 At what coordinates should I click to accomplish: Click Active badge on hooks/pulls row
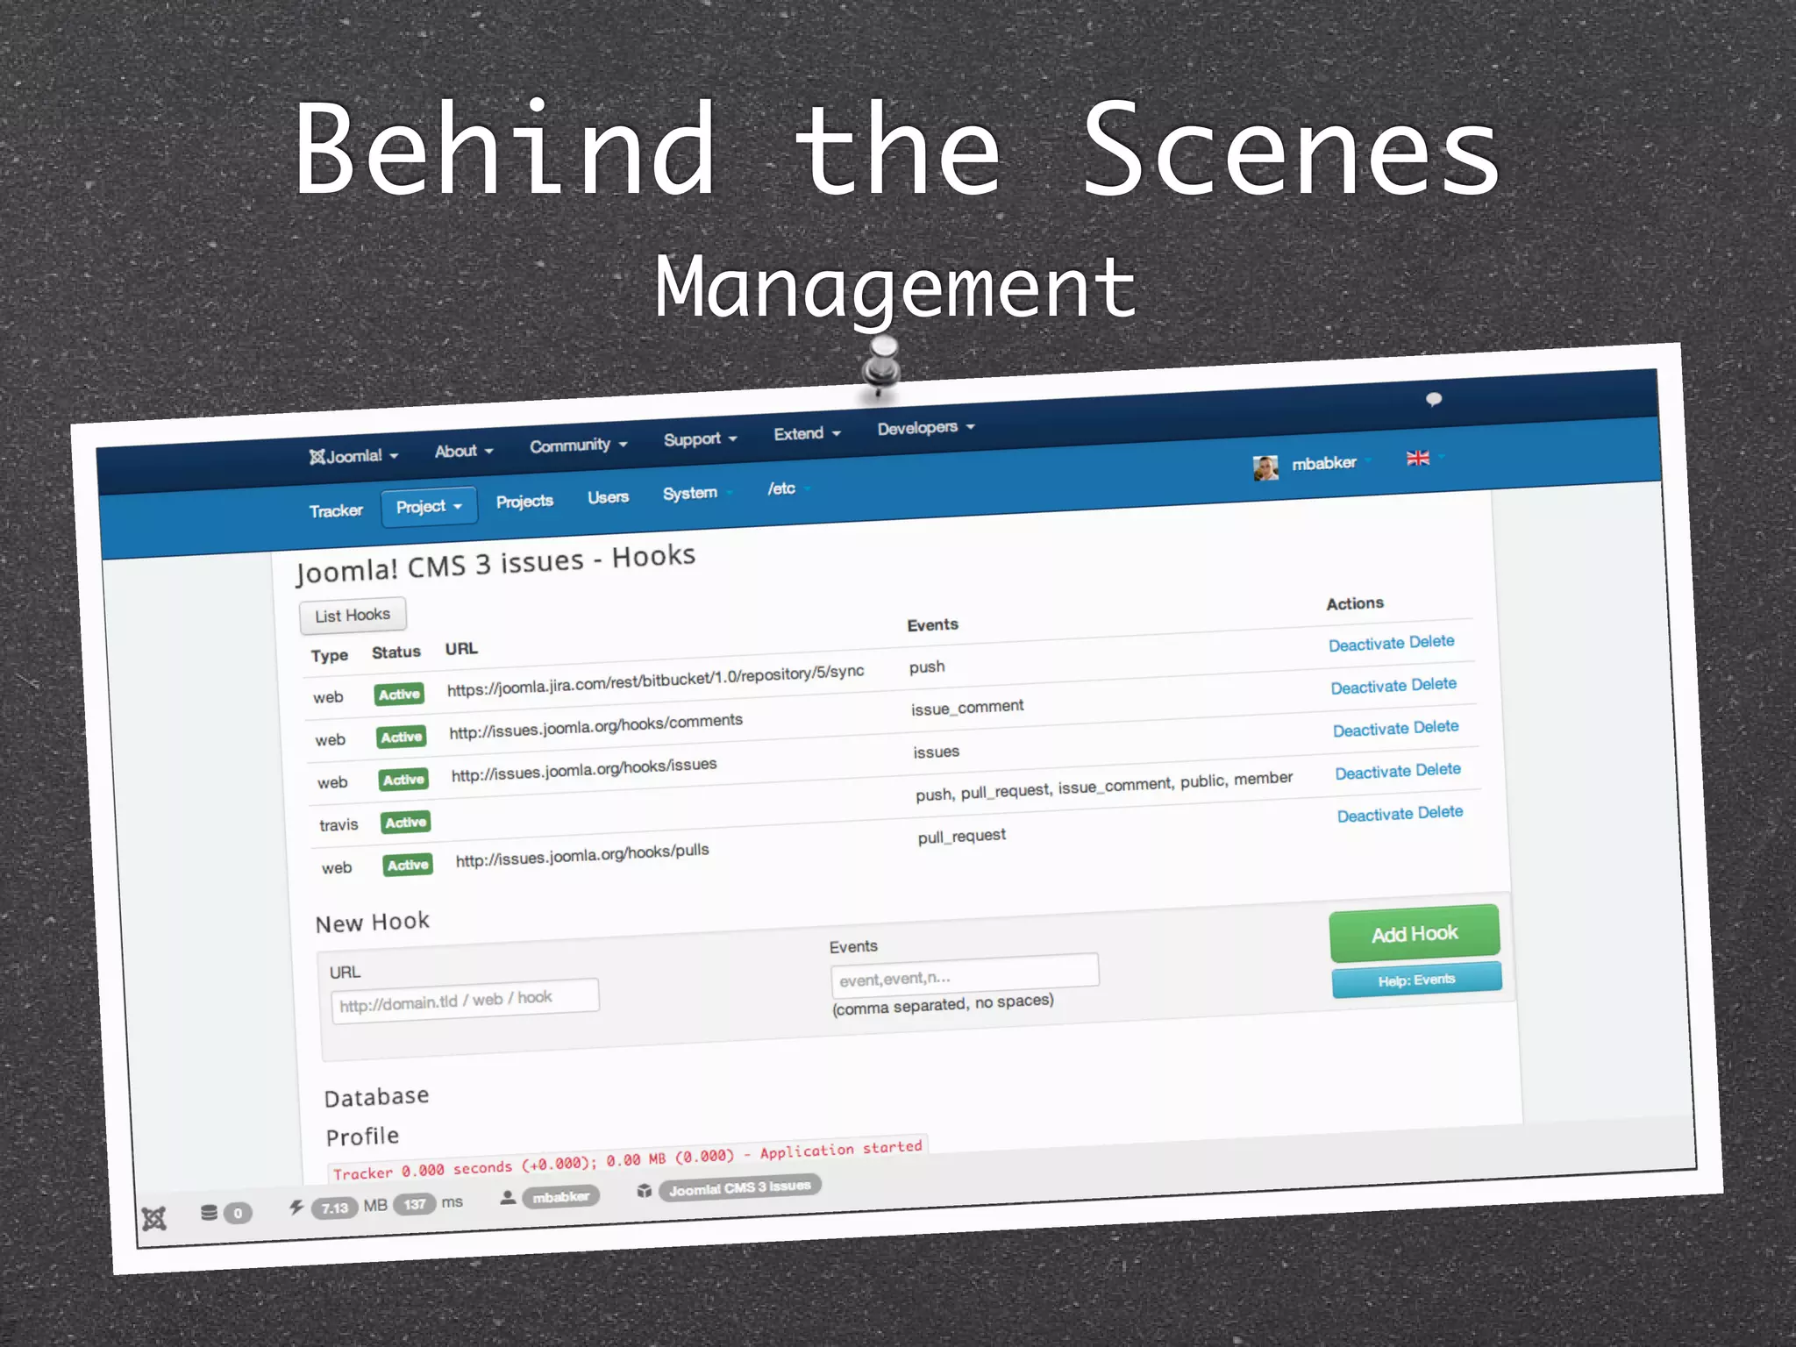pyautogui.click(x=408, y=865)
